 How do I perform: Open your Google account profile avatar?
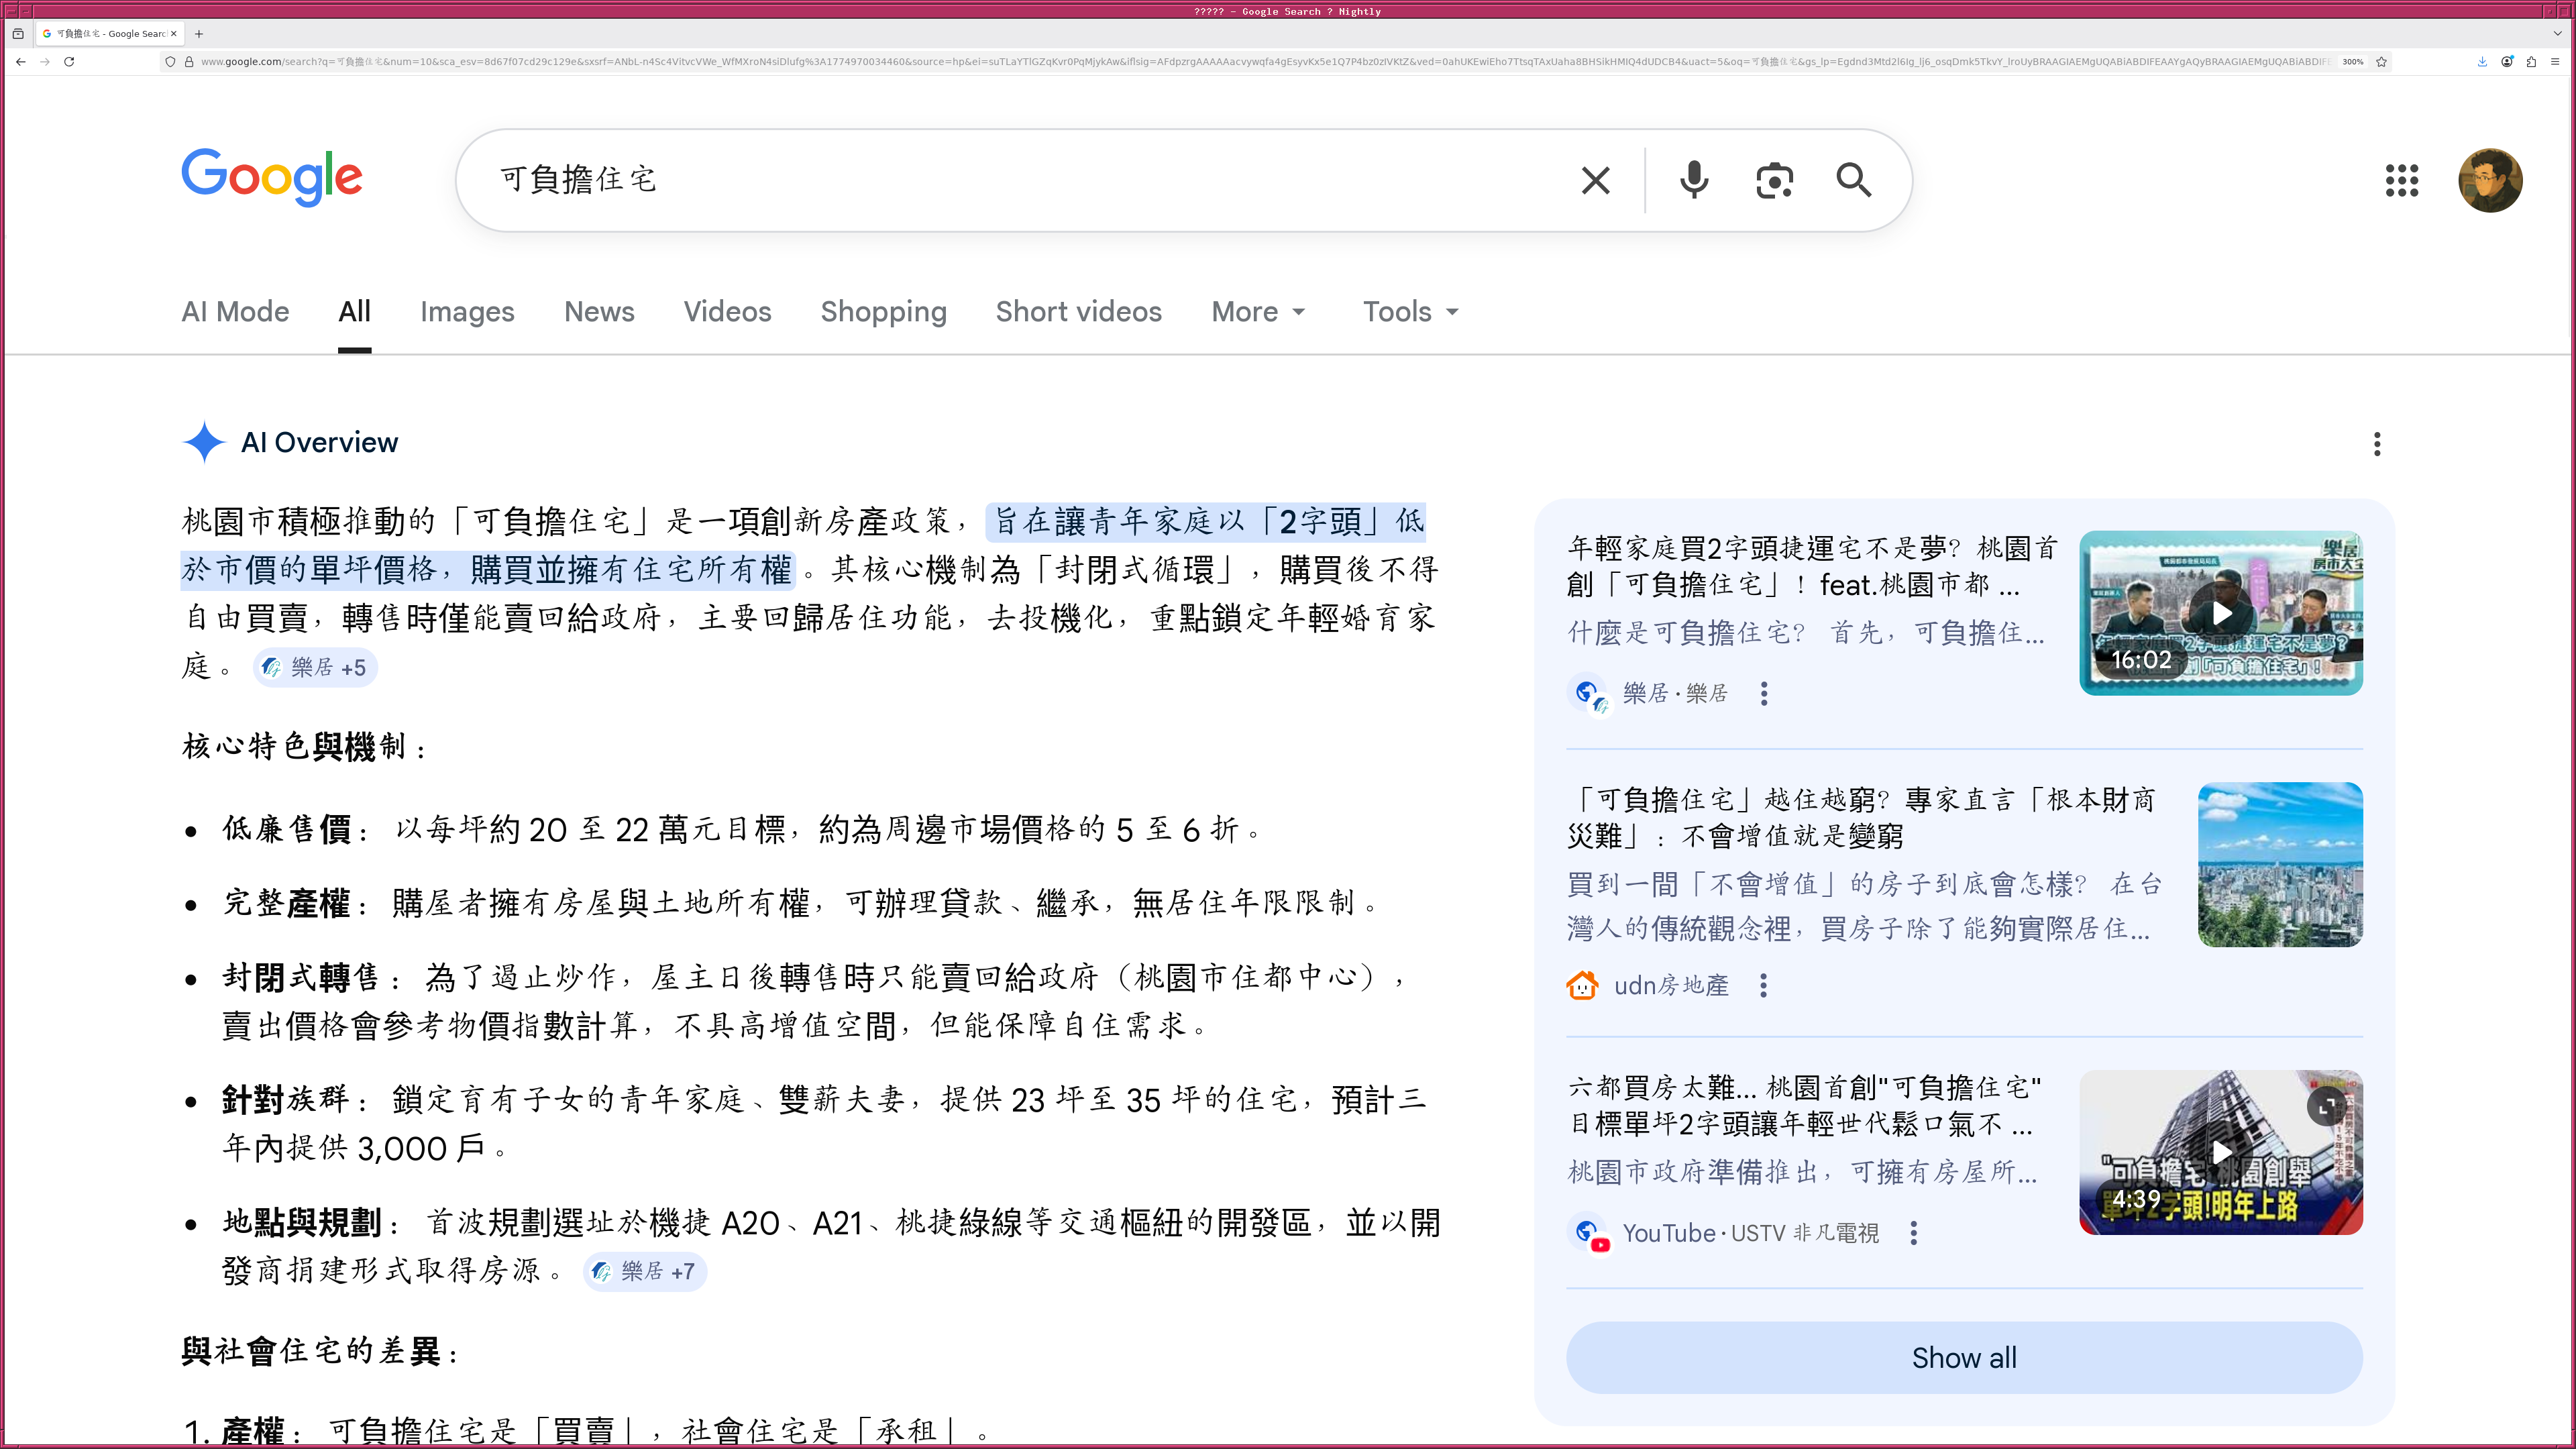pos(2492,180)
